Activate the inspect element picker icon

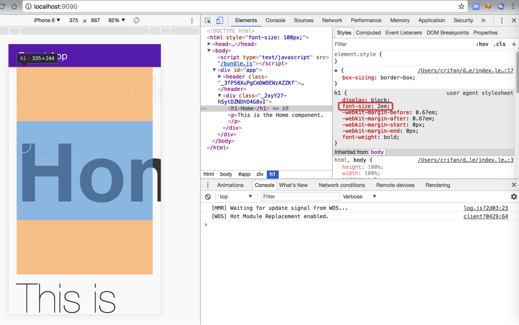208,20
